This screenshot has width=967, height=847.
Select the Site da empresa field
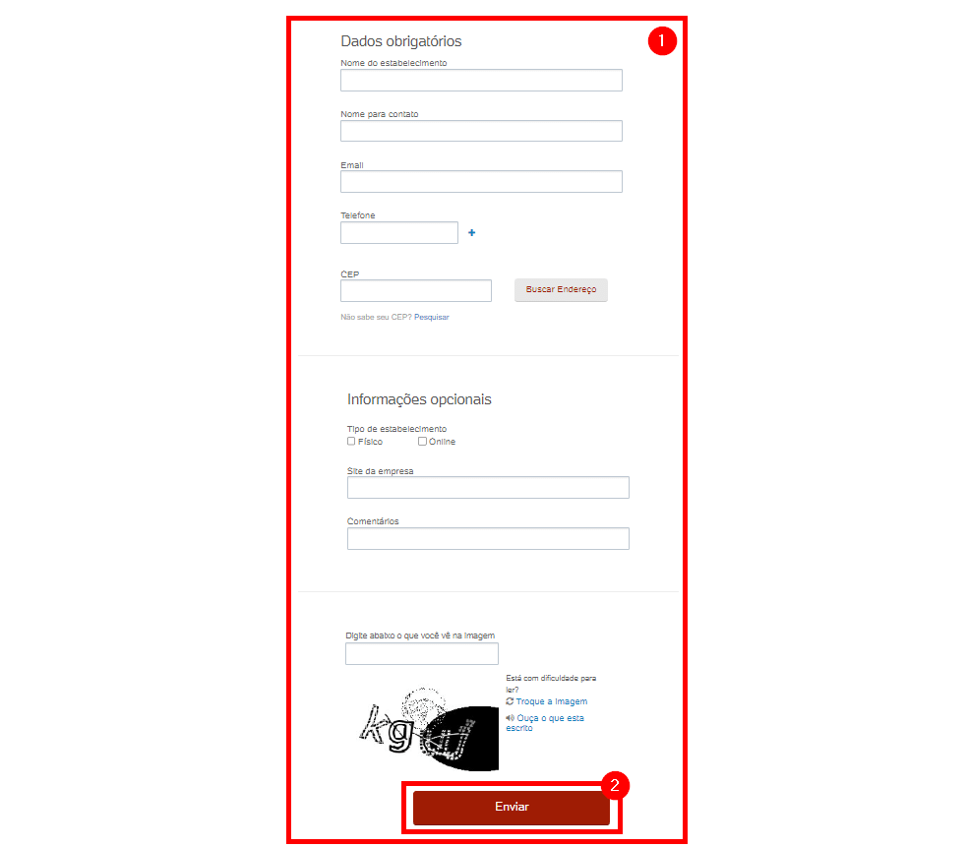(489, 487)
